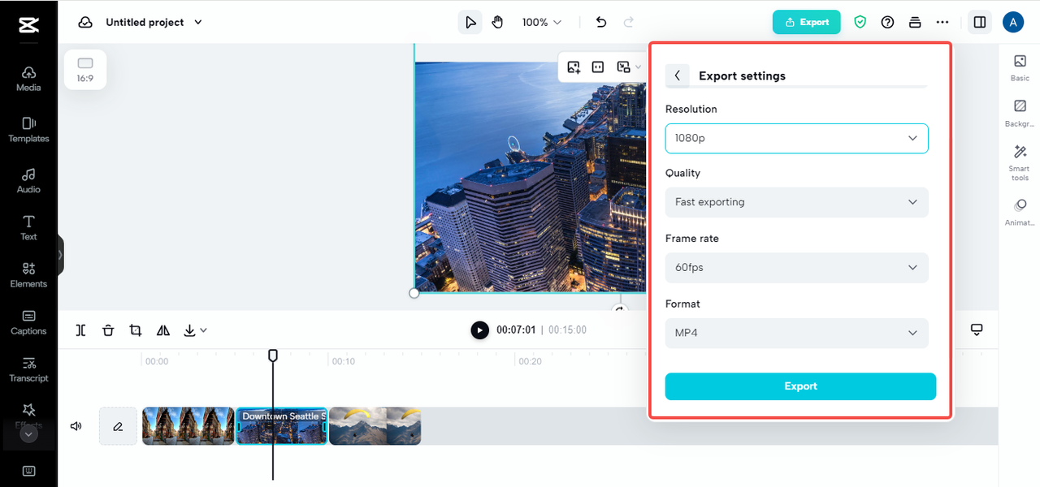Click the split clip tool
This screenshot has height=487, width=1040.
point(80,330)
